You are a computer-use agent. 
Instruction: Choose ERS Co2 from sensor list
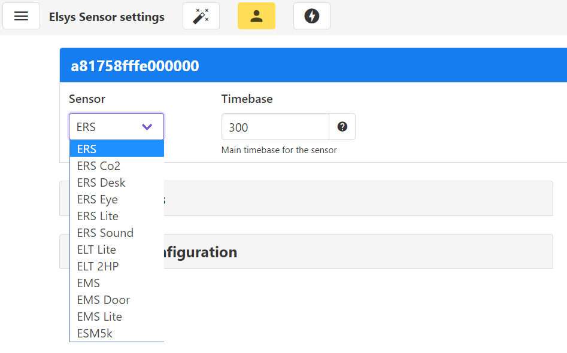click(117, 166)
